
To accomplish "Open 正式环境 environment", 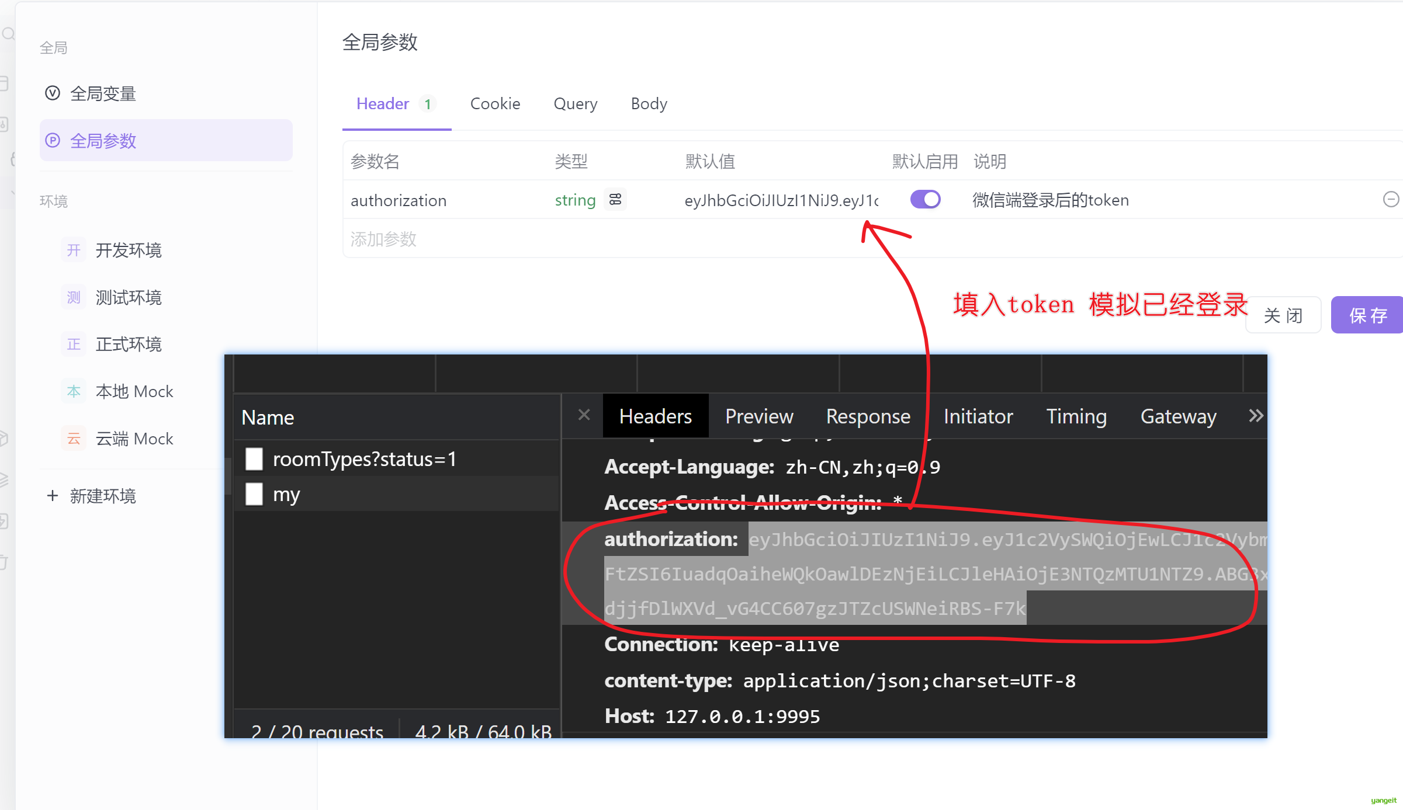I will [129, 345].
